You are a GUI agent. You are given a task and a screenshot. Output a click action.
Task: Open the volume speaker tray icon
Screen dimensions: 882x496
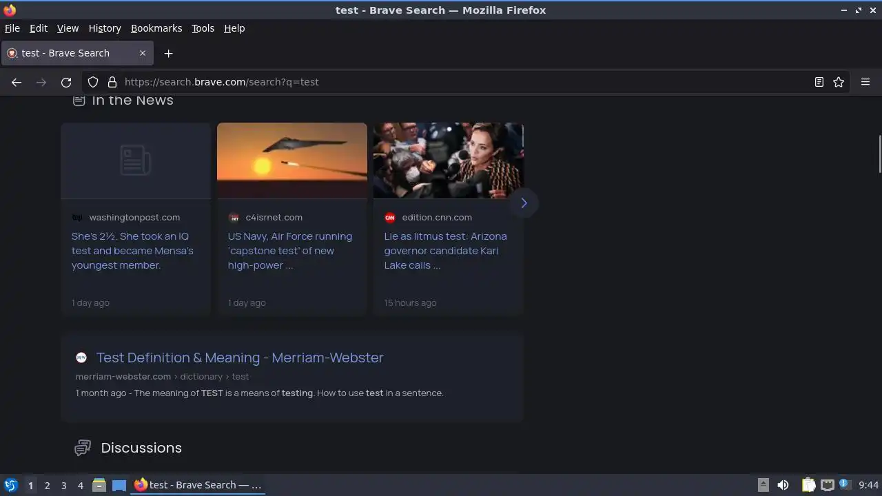tap(783, 485)
